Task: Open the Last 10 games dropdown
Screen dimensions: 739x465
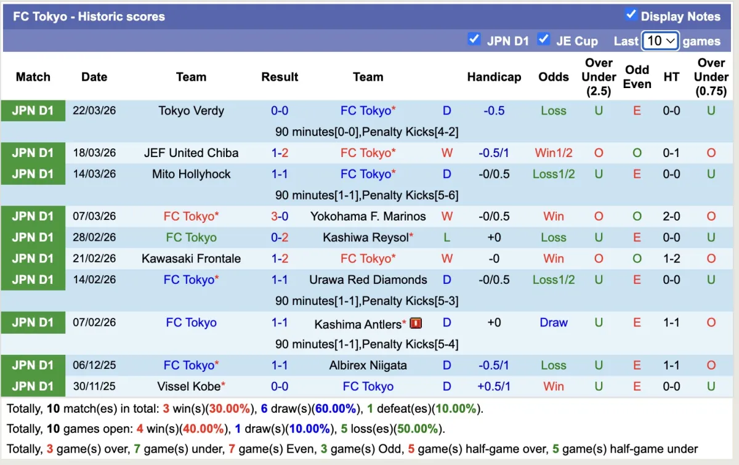Action: (x=660, y=41)
